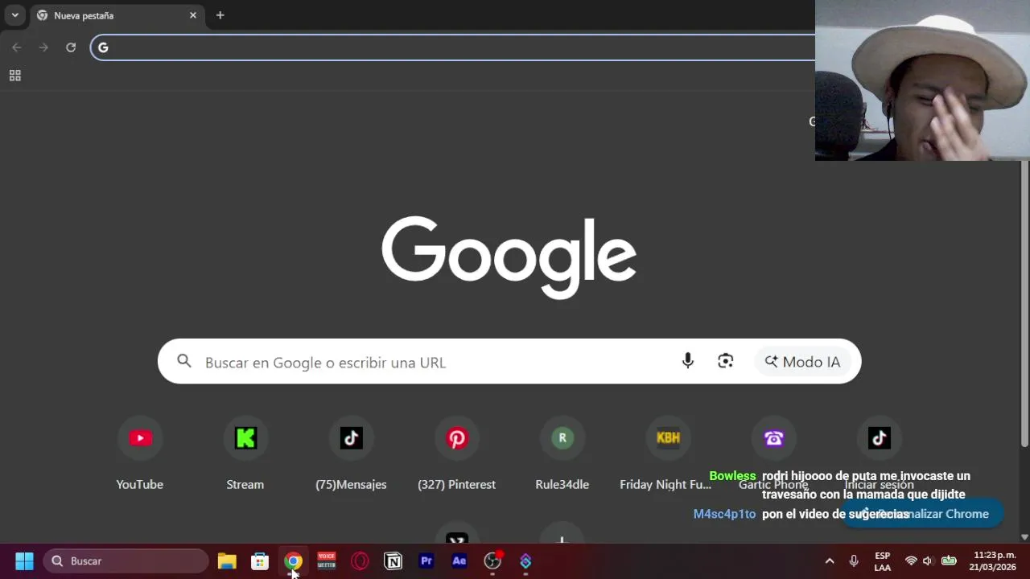Open the Wi-Fi network tray icon

click(x=911, y=561)
